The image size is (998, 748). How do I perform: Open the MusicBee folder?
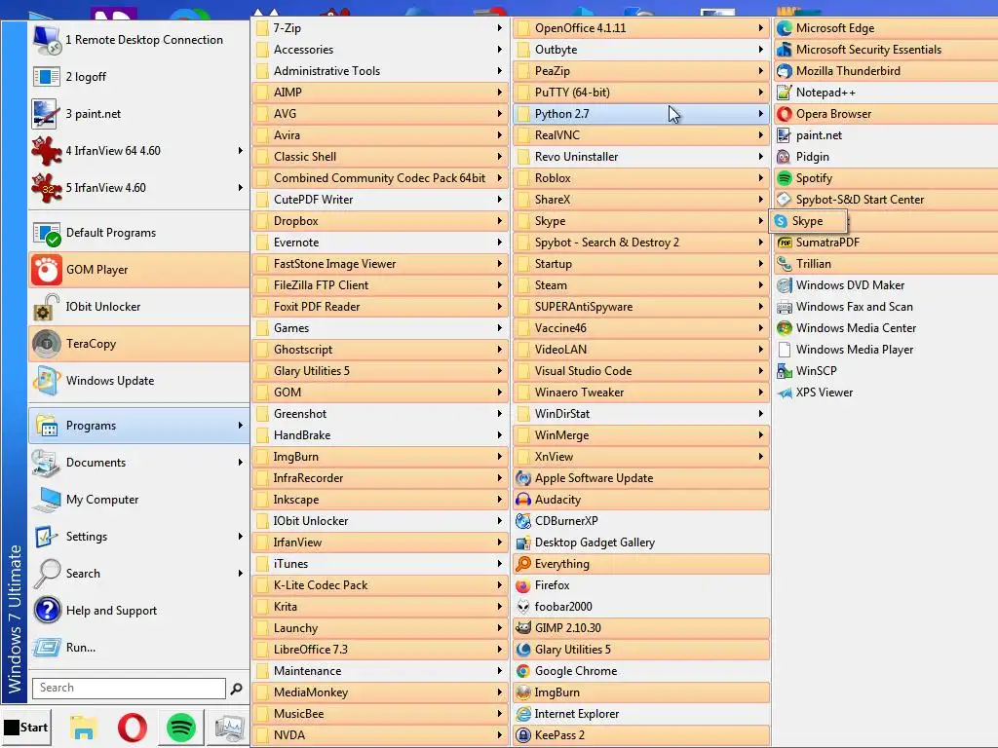[381, 714]
